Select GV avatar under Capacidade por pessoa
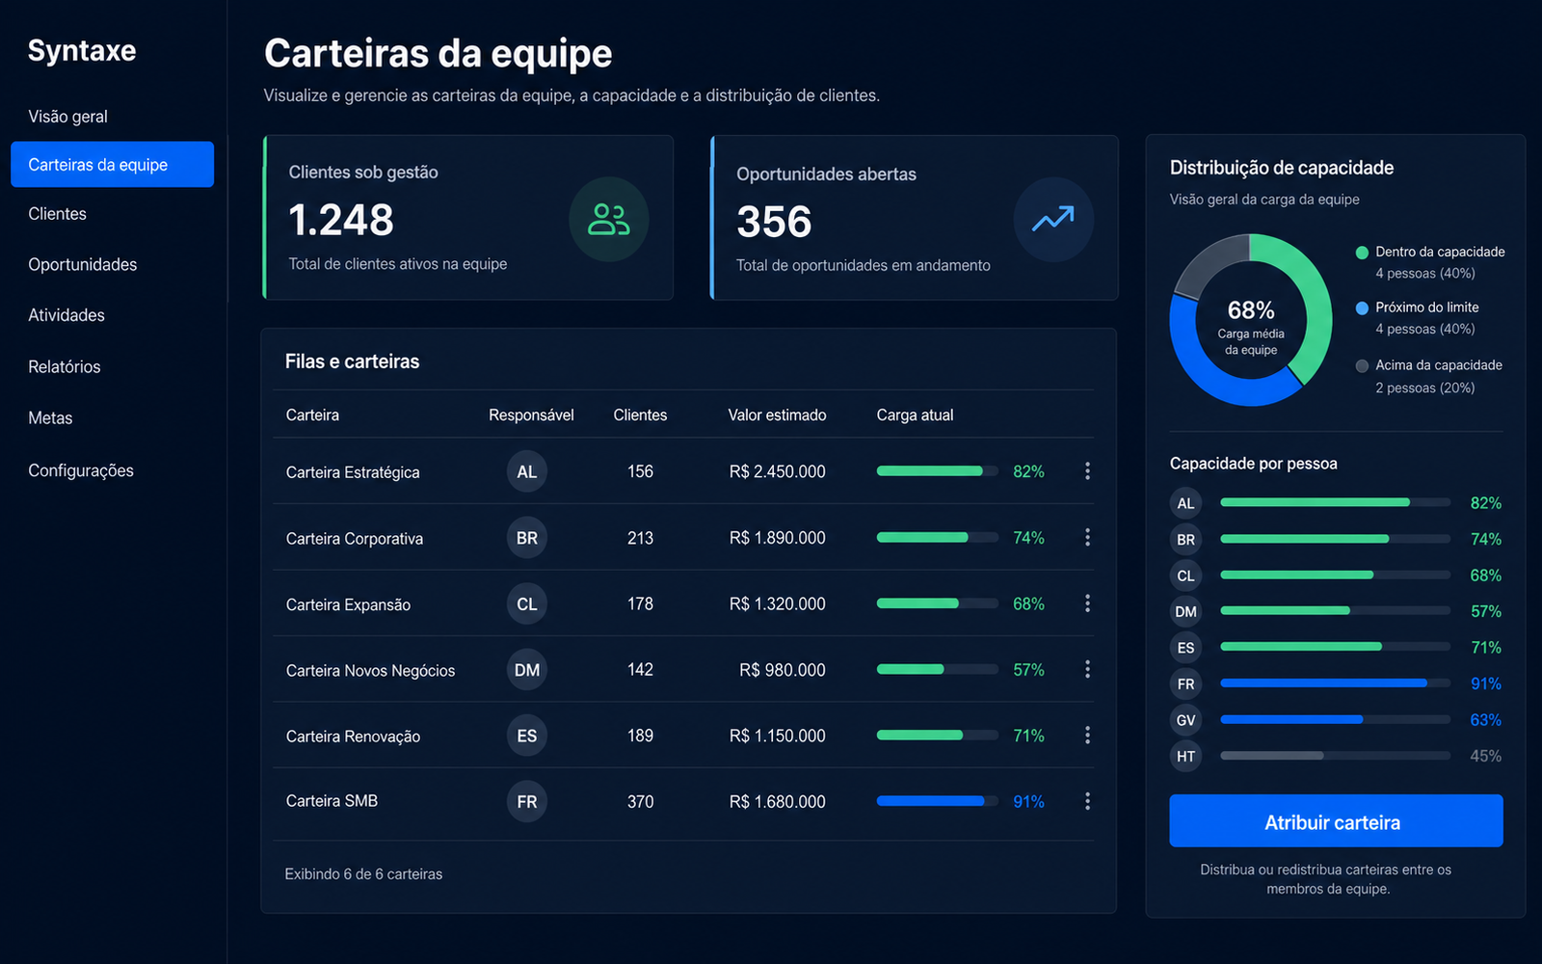The width and height of the screenshot is (1542, 964). tap(1185, 720)
